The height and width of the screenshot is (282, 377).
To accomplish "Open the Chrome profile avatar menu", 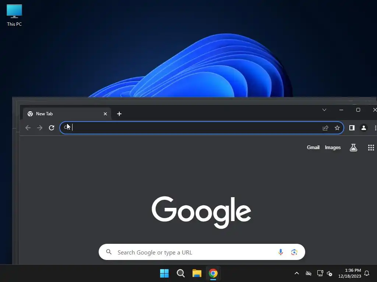I will tap(364, 128).
